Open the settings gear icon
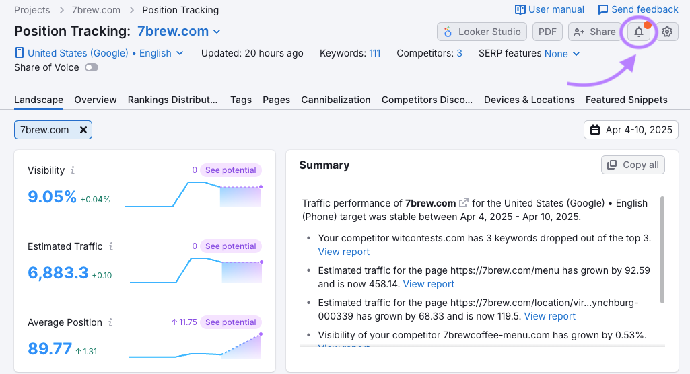This screenshot has width=690, height=374. 667,32
